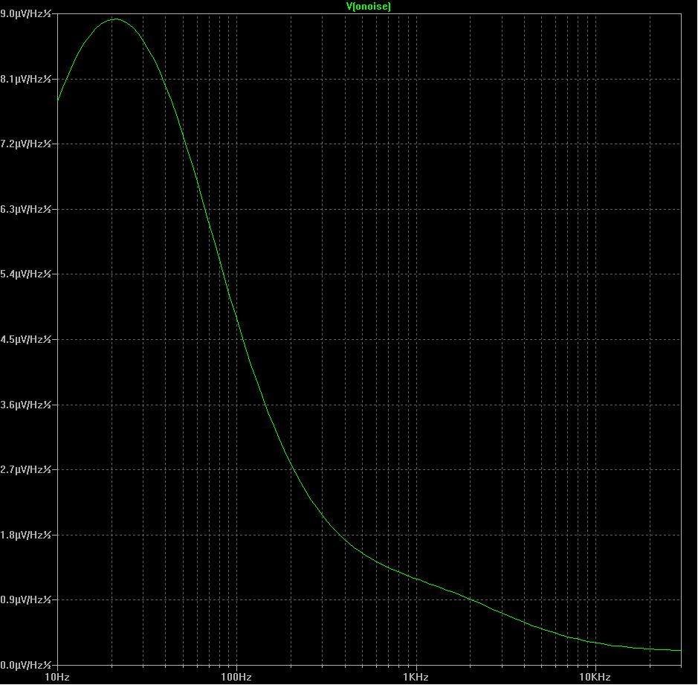The width and height of the screenshot is (698, 685).
Task: Click the V(onoise) trace label
Action: 368,6
